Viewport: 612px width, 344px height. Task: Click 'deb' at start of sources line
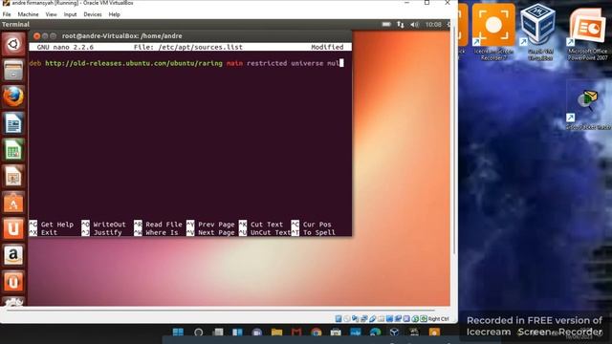pyautogui.click(x=35, y=63)
